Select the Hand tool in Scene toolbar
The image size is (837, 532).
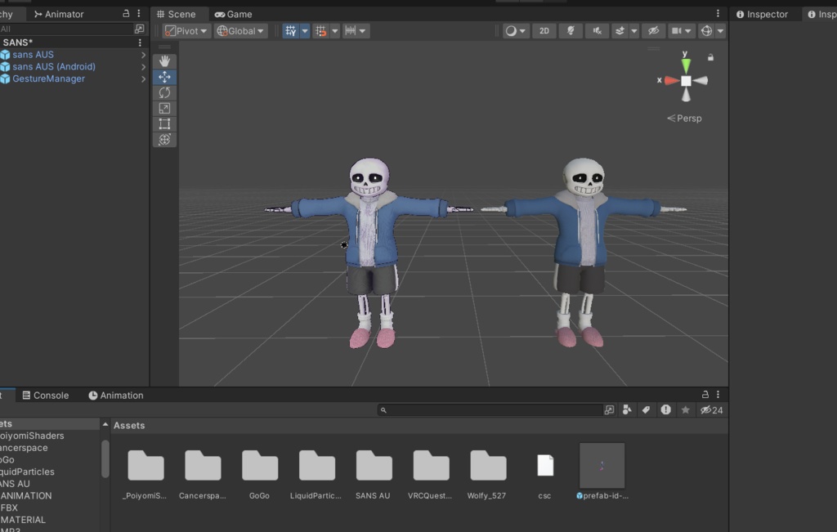[x=165, y=60]
